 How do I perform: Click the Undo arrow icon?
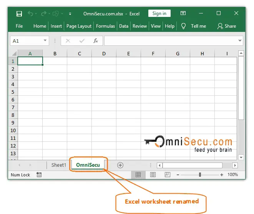pyautogui.click(x=30, y=13)
